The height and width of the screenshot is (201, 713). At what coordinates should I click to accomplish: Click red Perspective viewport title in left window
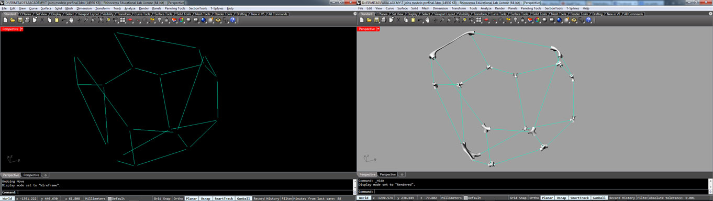click(10, 29)
